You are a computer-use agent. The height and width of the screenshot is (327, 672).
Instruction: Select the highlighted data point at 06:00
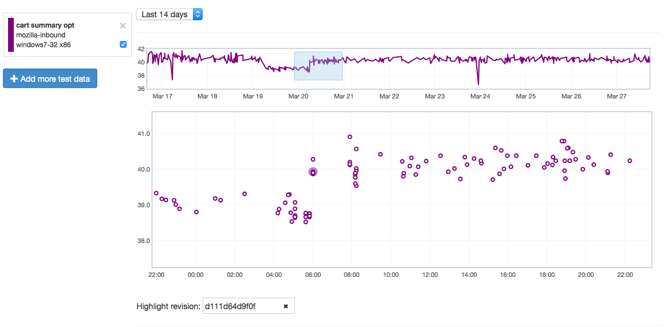click(x=313, y=172)
